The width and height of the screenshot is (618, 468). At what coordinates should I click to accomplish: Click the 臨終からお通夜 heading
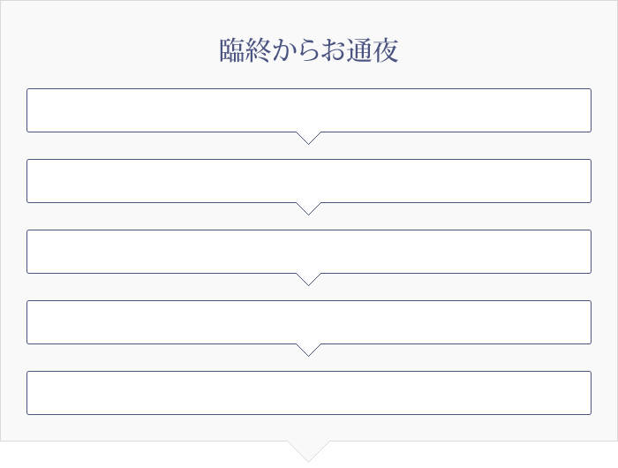pyautogui.click(x=309, y=50)
